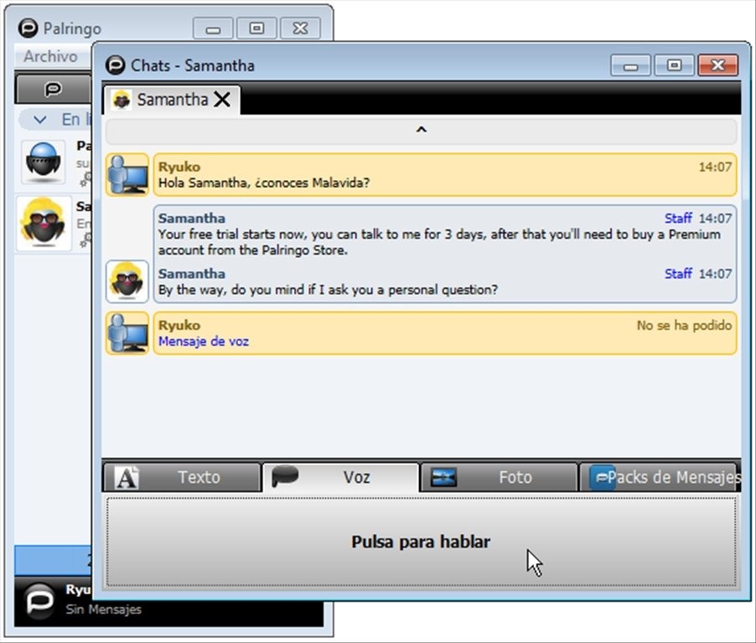Select the chat bubble tab in the Palringo window
Image resolution: width=756 pixels, height=643 pixels.
[53, 89]
